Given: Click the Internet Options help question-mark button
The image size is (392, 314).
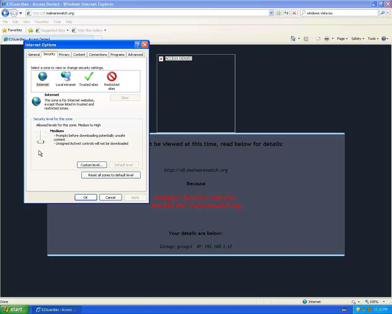Looking at the screenshot, I should pyautogui.click(x=138, y=45).
